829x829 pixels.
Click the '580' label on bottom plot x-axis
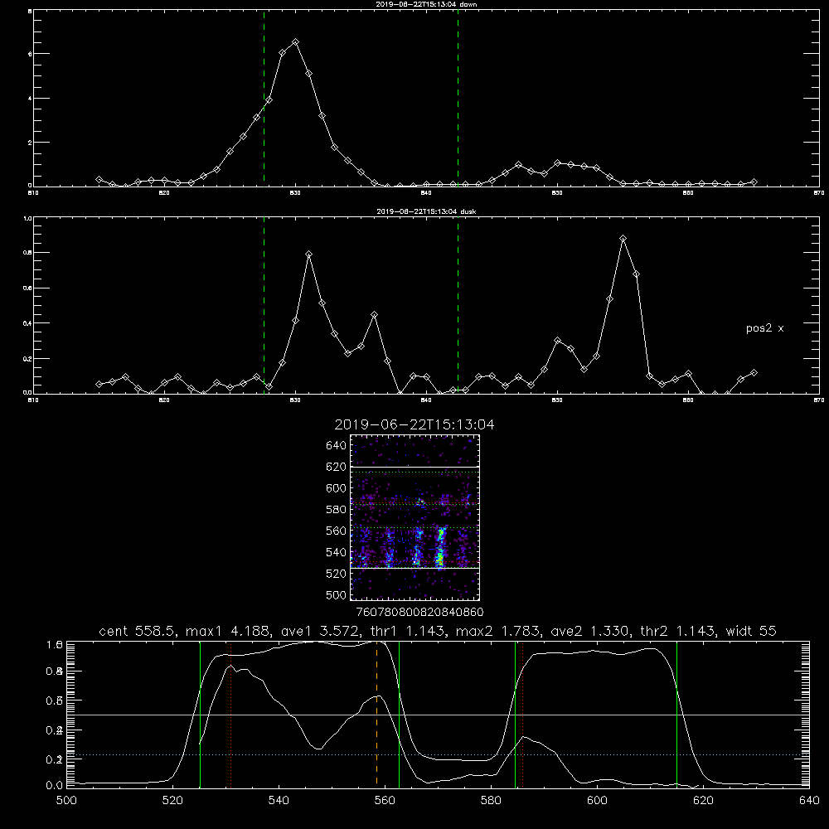[491, 800]
